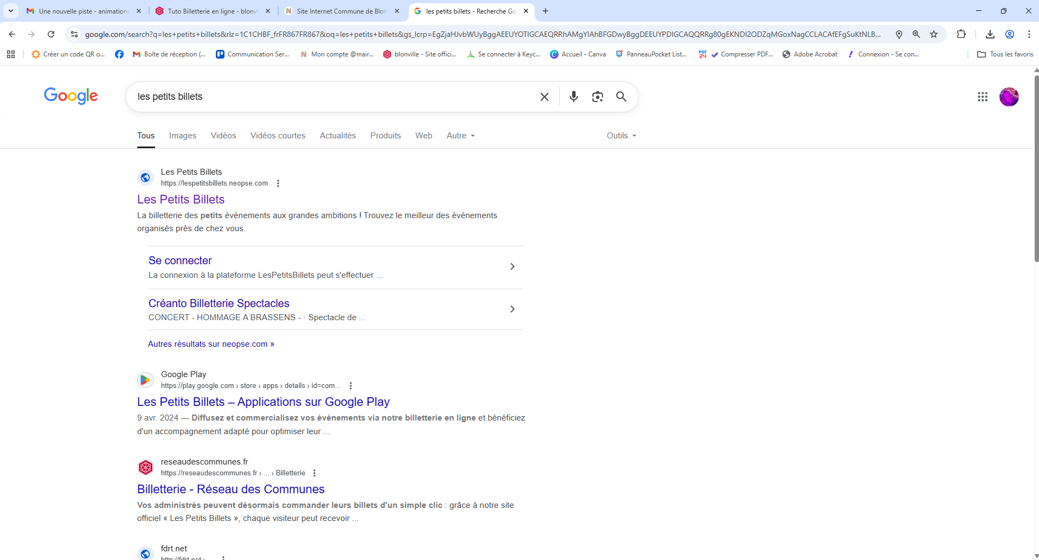
Task: Switch to the Actualités tab
Action: [338, 136]
